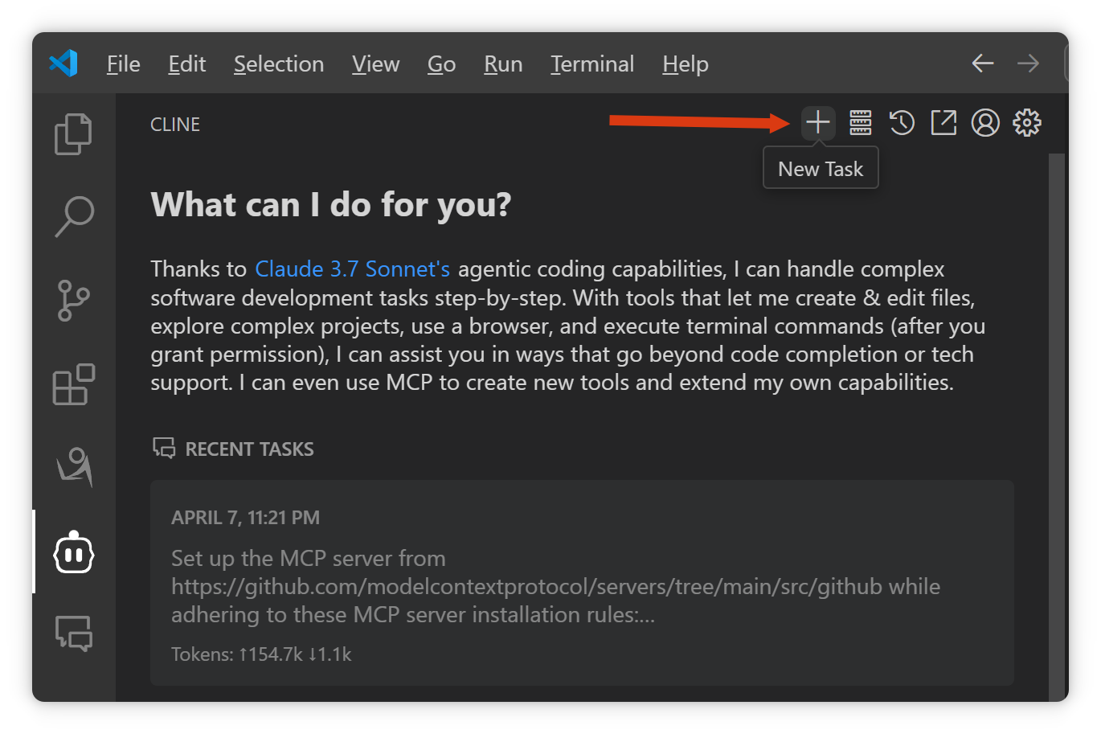Open the Run menu
The height and width of the screenshot is (734, 1101).
[503, 64]
